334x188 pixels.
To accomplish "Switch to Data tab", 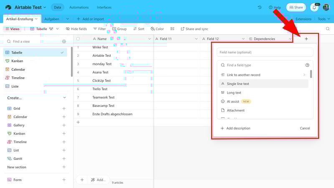I will 58,7.
